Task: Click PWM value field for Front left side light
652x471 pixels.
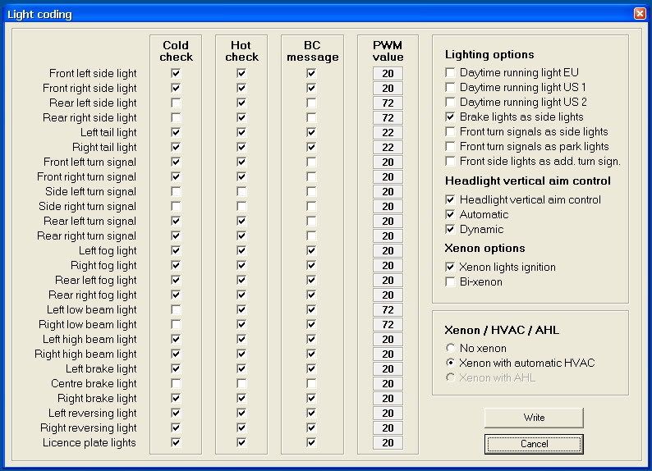Action: 388,74
